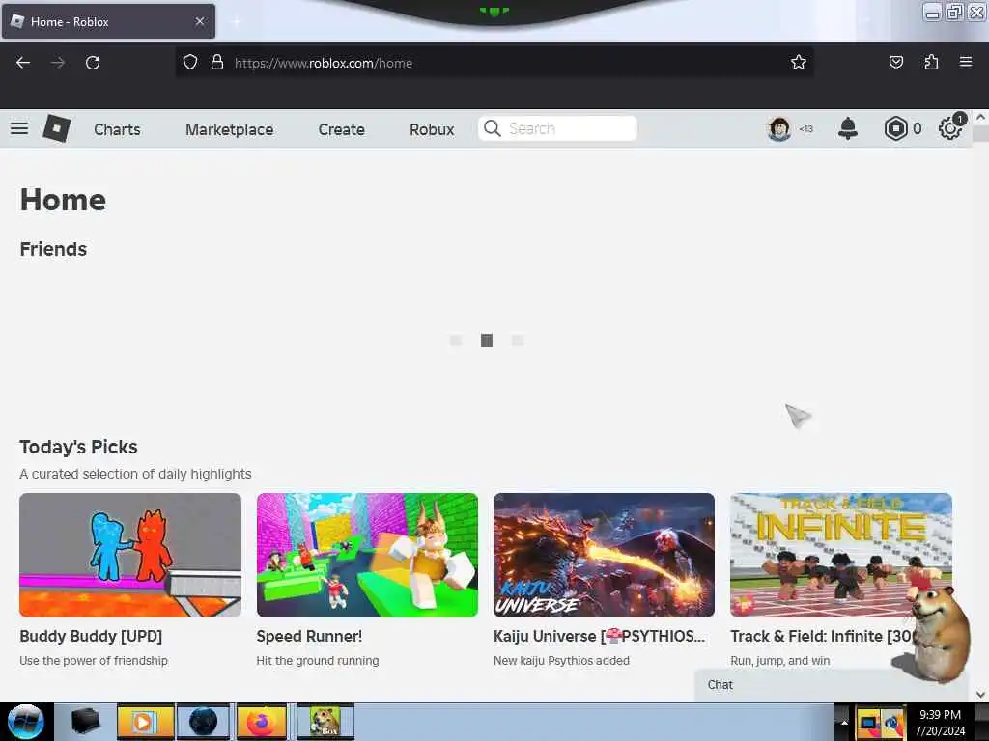Click the Buddy Buddy [UPD] title link

tap(91, 637)
